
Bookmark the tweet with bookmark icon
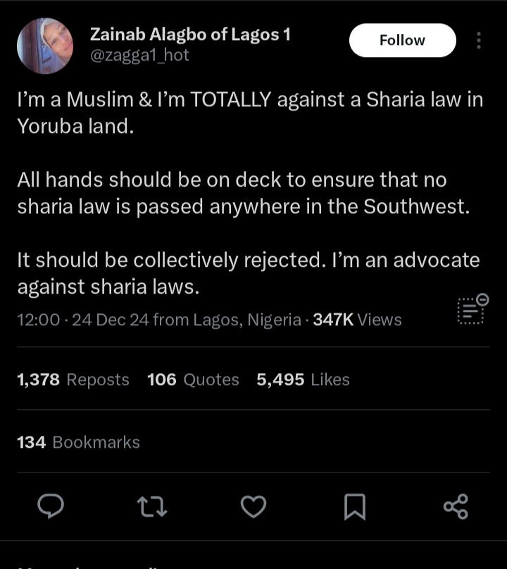(x=355, y=506)
